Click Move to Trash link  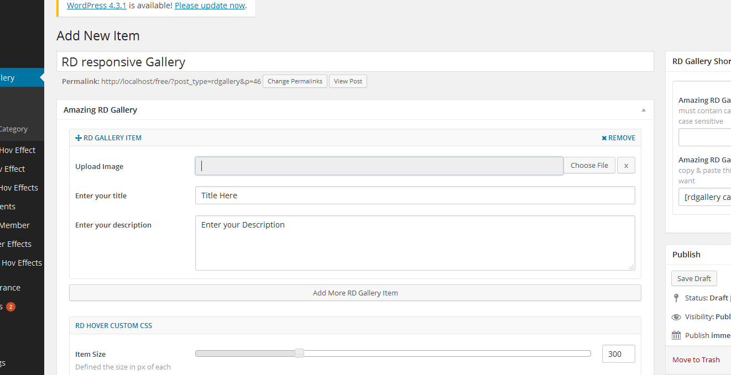point(696,360)
